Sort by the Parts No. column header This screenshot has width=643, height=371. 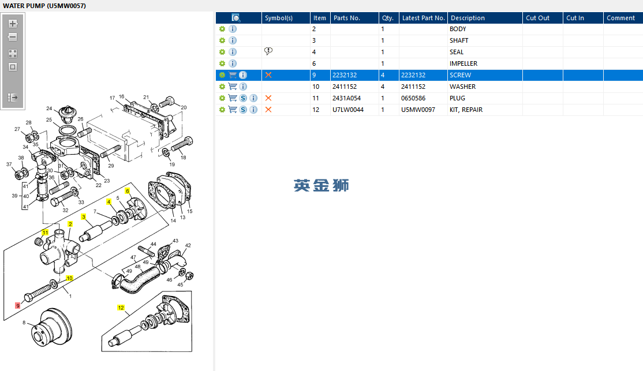coord(346,18)
